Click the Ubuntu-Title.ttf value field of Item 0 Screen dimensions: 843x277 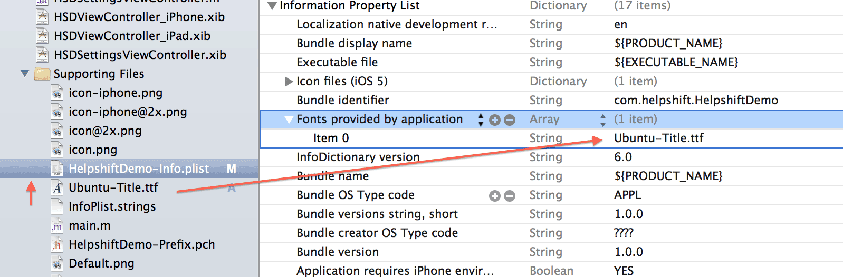(659, 138)
